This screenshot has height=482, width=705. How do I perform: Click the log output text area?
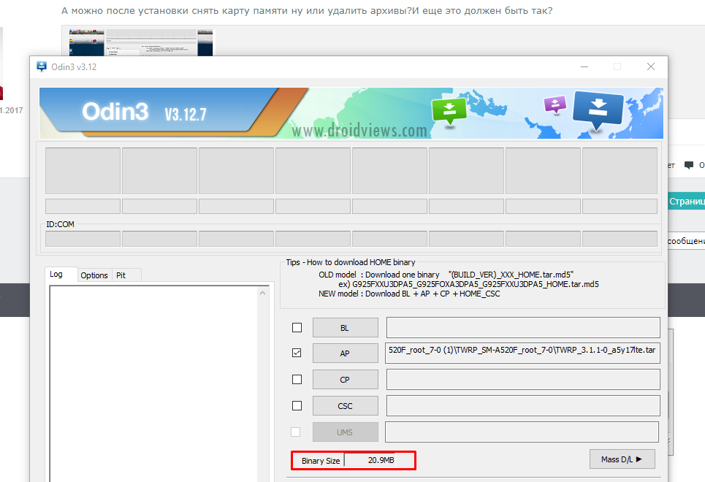(153, 383)
